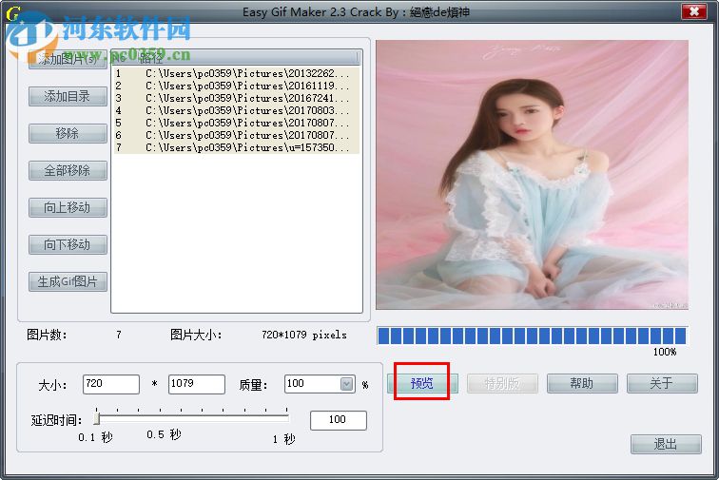
Task: Click the progress bar showing 100%
Action: click(x=532, y=336)
